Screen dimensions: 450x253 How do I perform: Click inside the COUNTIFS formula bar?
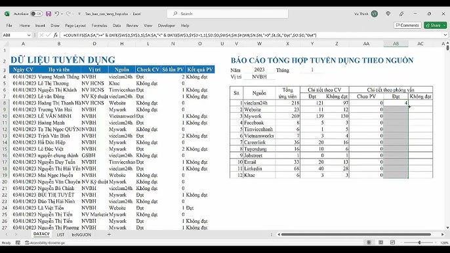click(x=251, y=35)
